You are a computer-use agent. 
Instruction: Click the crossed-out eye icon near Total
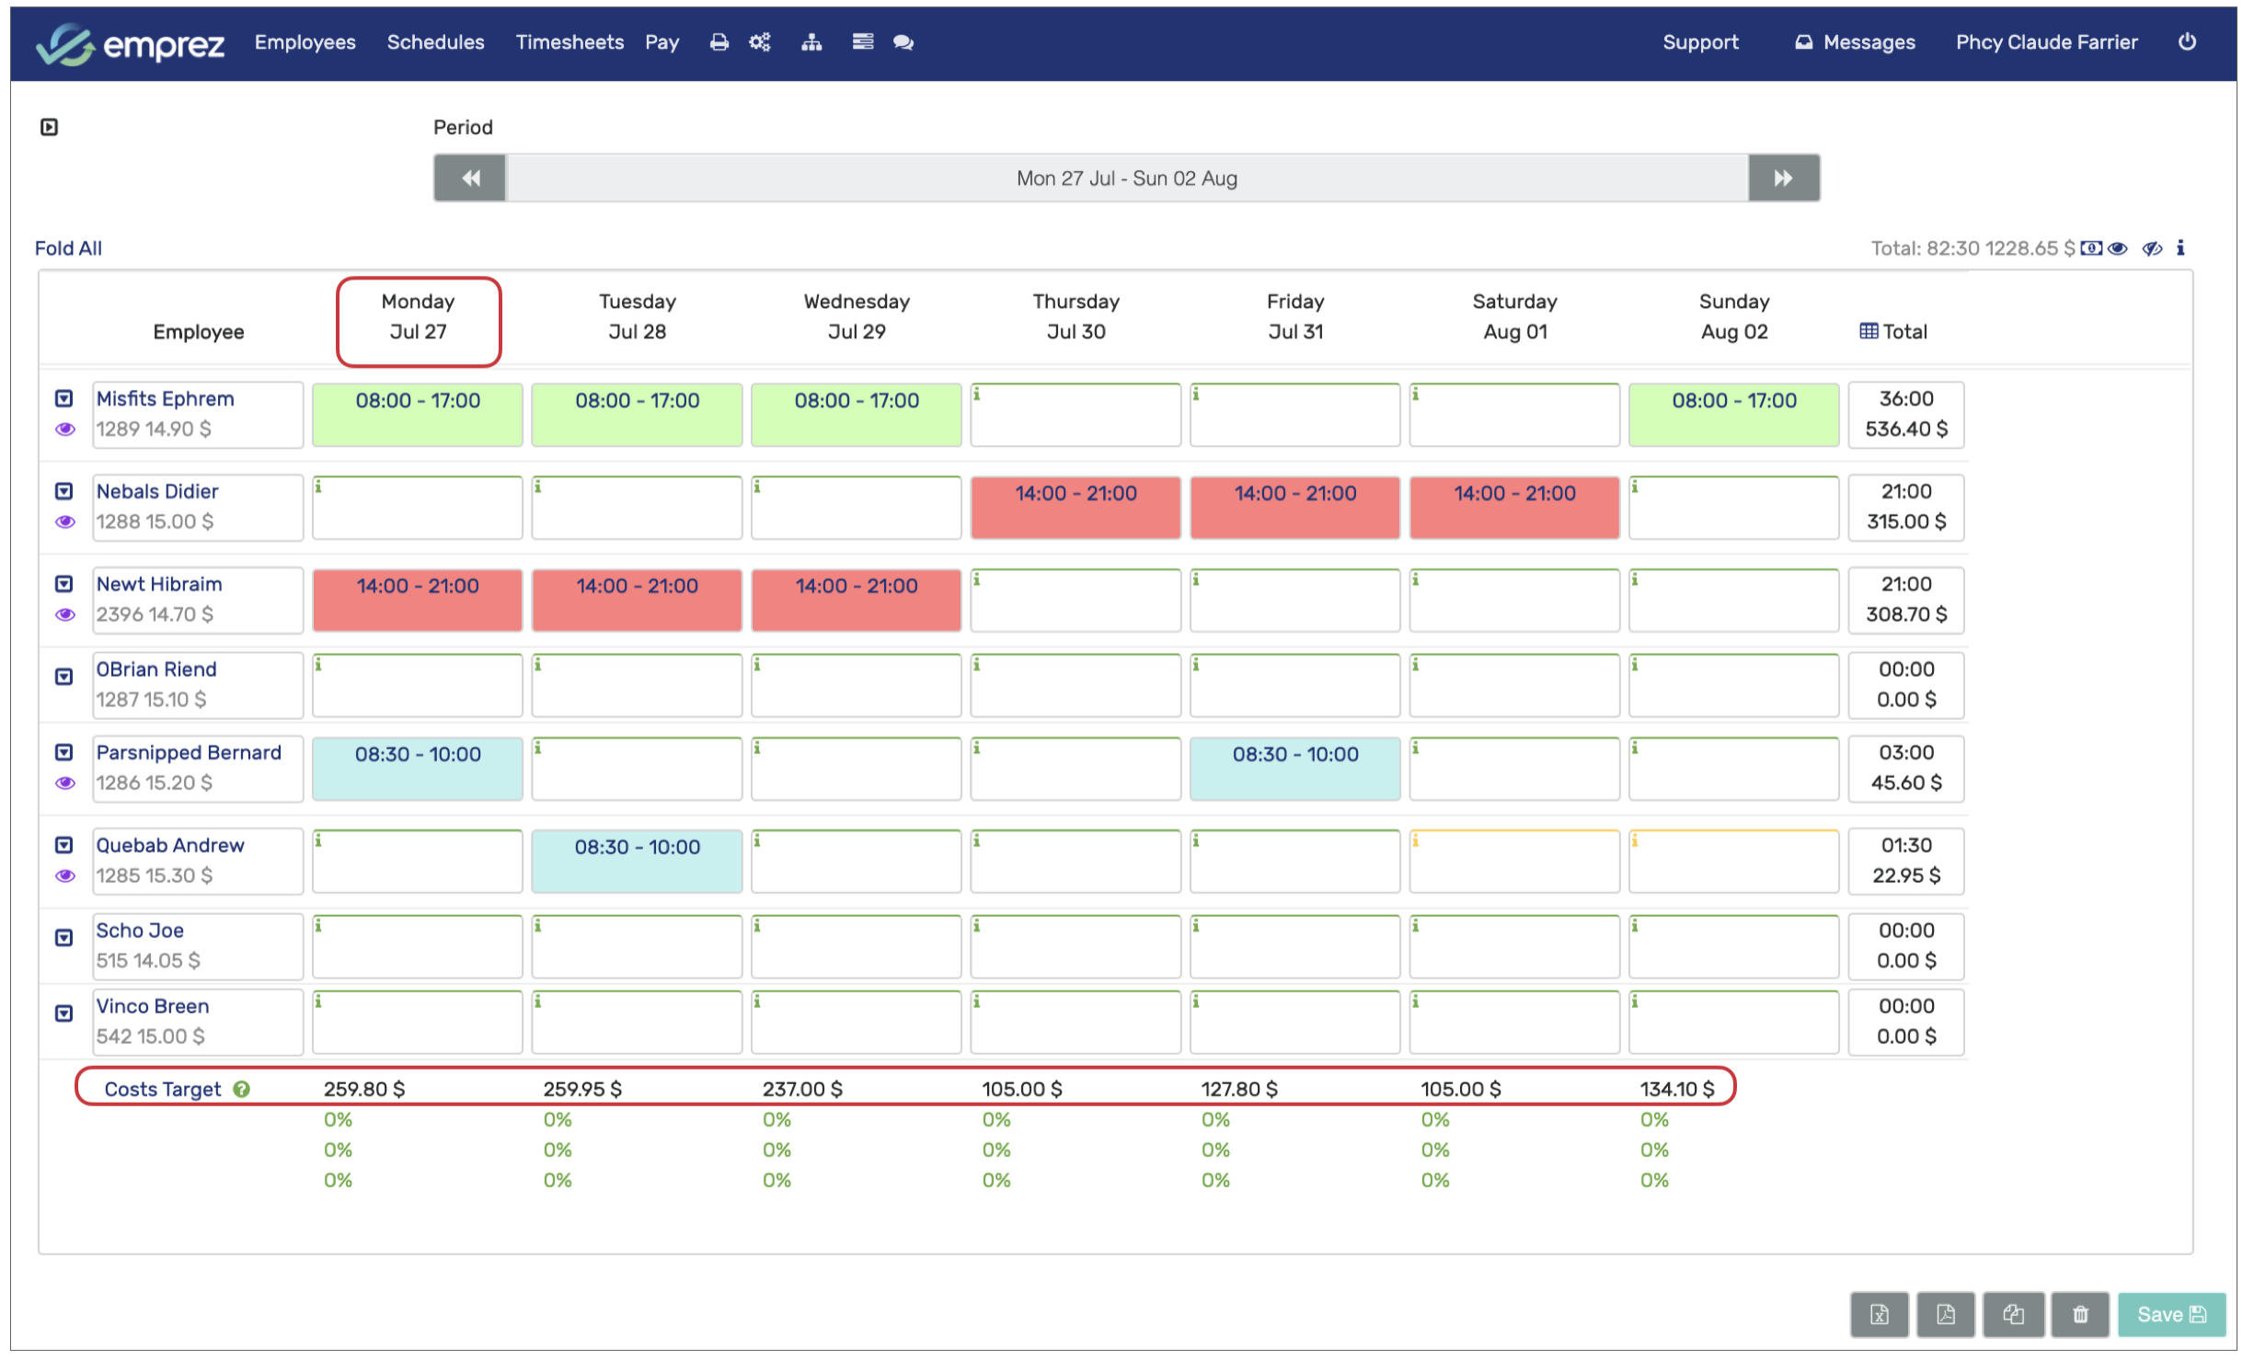[2150, 248]
